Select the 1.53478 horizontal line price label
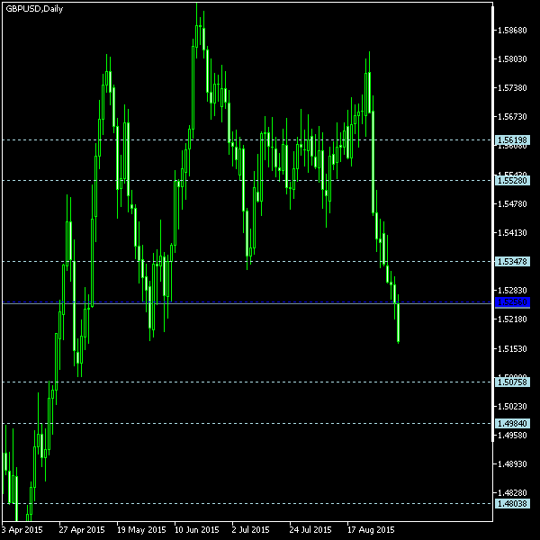Viewport: 540px width, 540px height. click(512, 262)
